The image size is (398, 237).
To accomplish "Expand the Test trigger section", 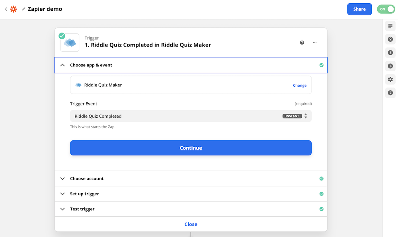I will [191, 209].
